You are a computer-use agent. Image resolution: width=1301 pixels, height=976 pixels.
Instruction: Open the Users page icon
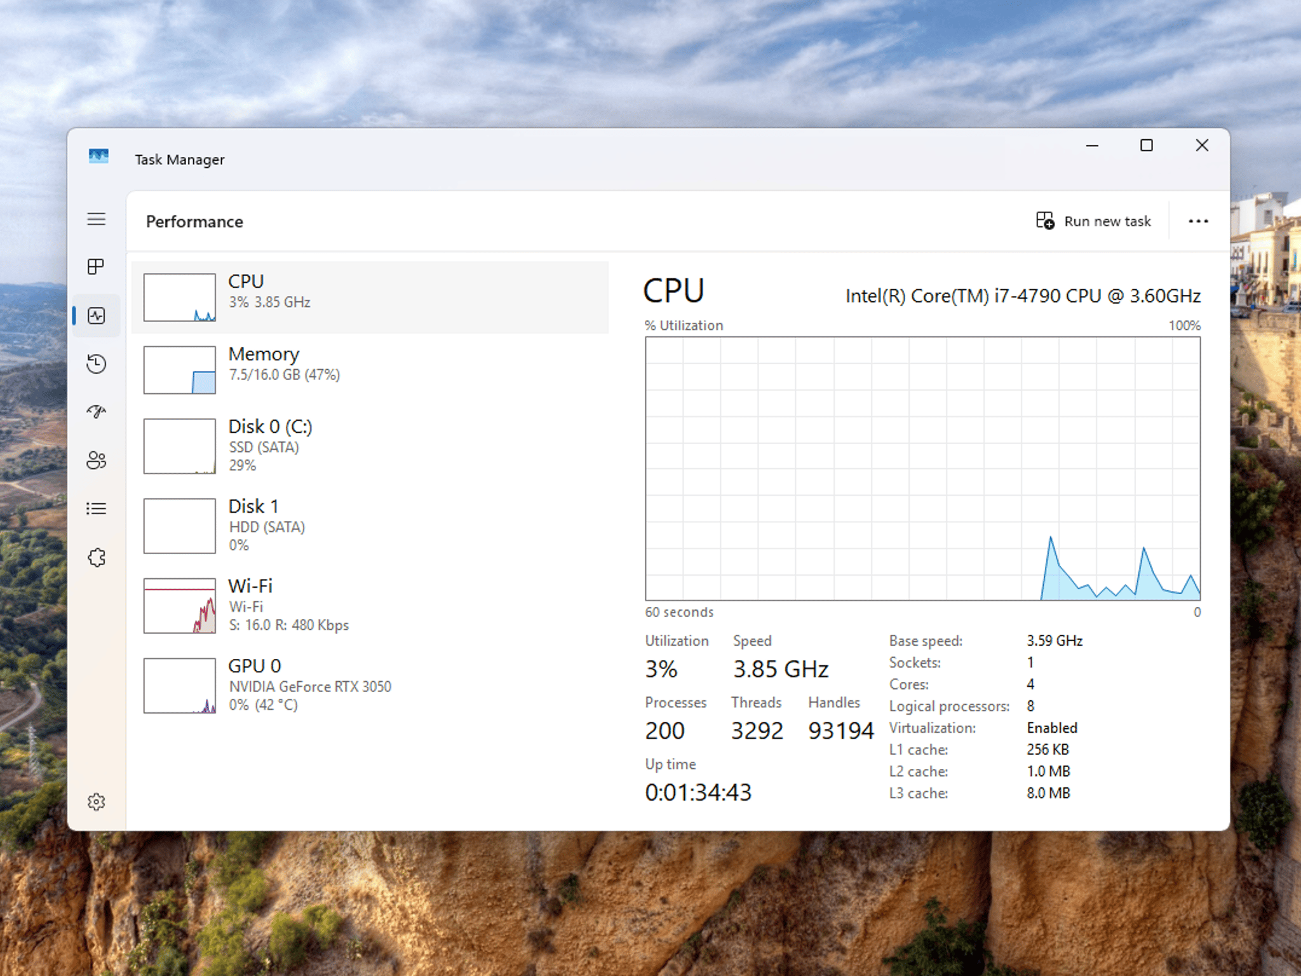click(x=97, y=460)
